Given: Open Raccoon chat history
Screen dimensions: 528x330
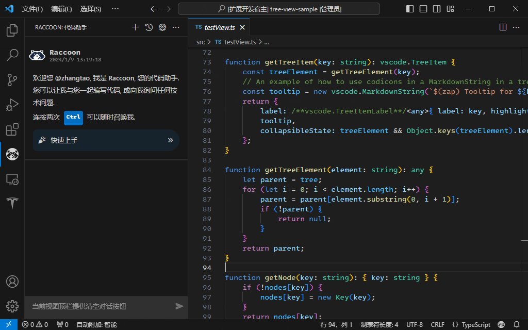Looking at the screenshot, I should [149, 27].
